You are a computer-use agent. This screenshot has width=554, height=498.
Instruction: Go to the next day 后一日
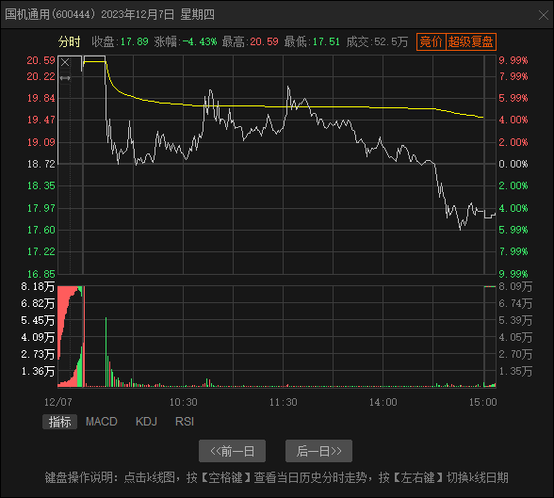(x=318, y=451)
